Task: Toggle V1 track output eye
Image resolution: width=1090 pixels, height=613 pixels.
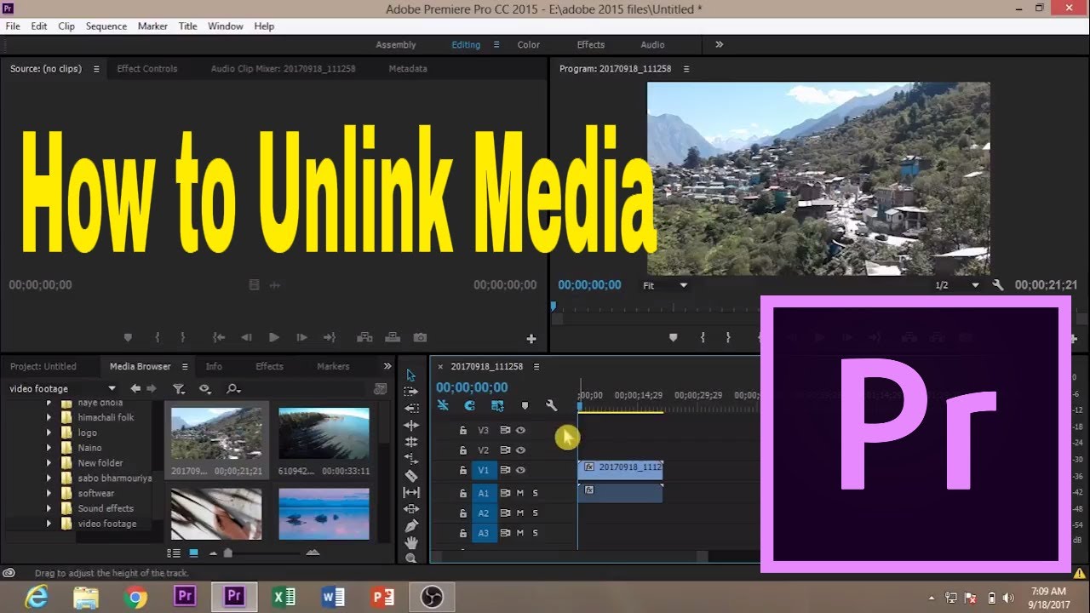Action: (x=520, y=470)
